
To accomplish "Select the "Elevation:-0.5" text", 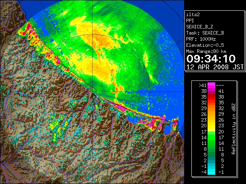I will coord(205,45).
